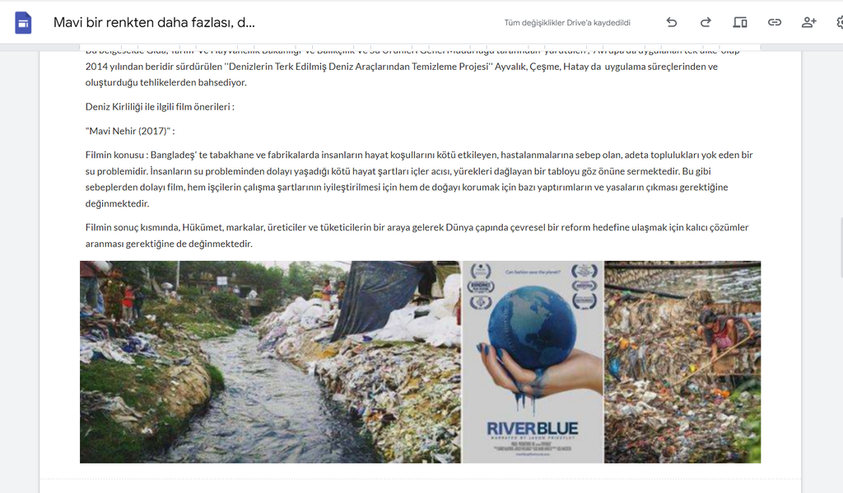
Task: Select the polluted river photo
Action: pos(270,362)
